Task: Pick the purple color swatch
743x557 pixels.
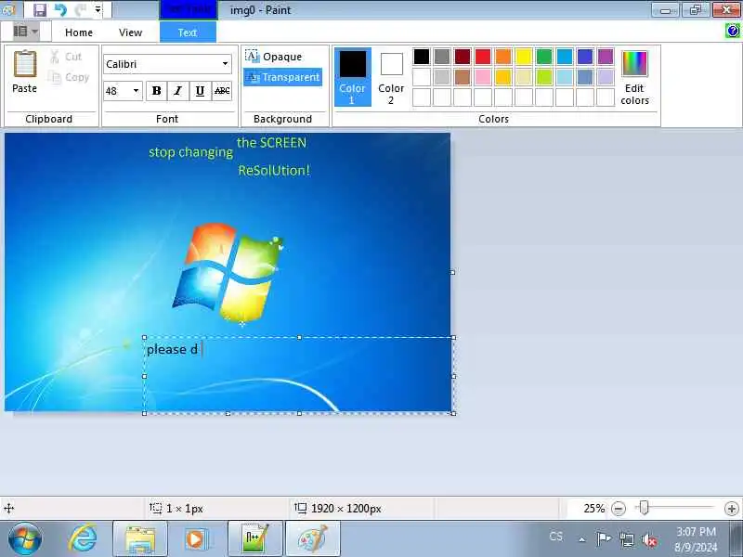Action: pos(606,57)
